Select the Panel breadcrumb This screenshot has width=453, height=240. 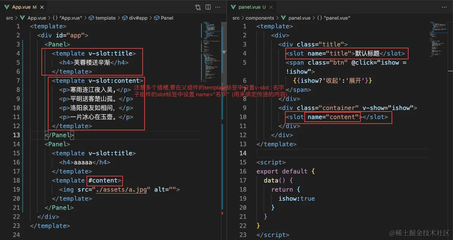pos(167,18)
